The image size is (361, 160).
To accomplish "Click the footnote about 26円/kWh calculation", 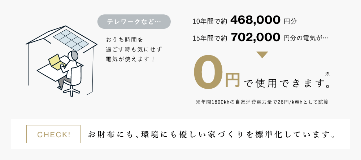I will click(262, 102).
